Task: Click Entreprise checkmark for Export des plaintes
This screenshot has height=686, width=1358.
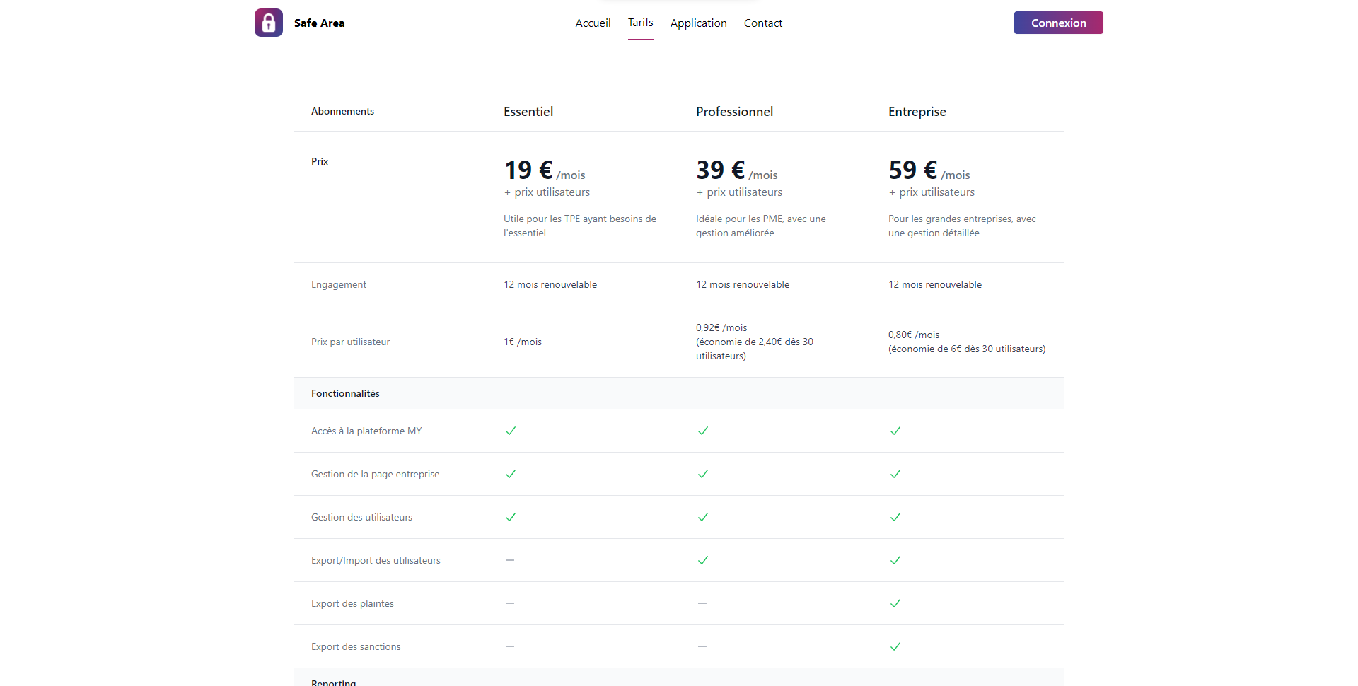Action: (x=895, y=603)
